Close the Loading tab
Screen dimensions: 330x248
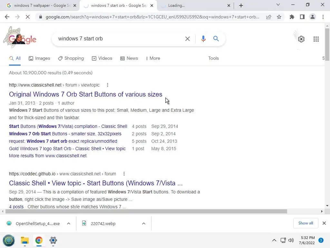tap(229, 5)
